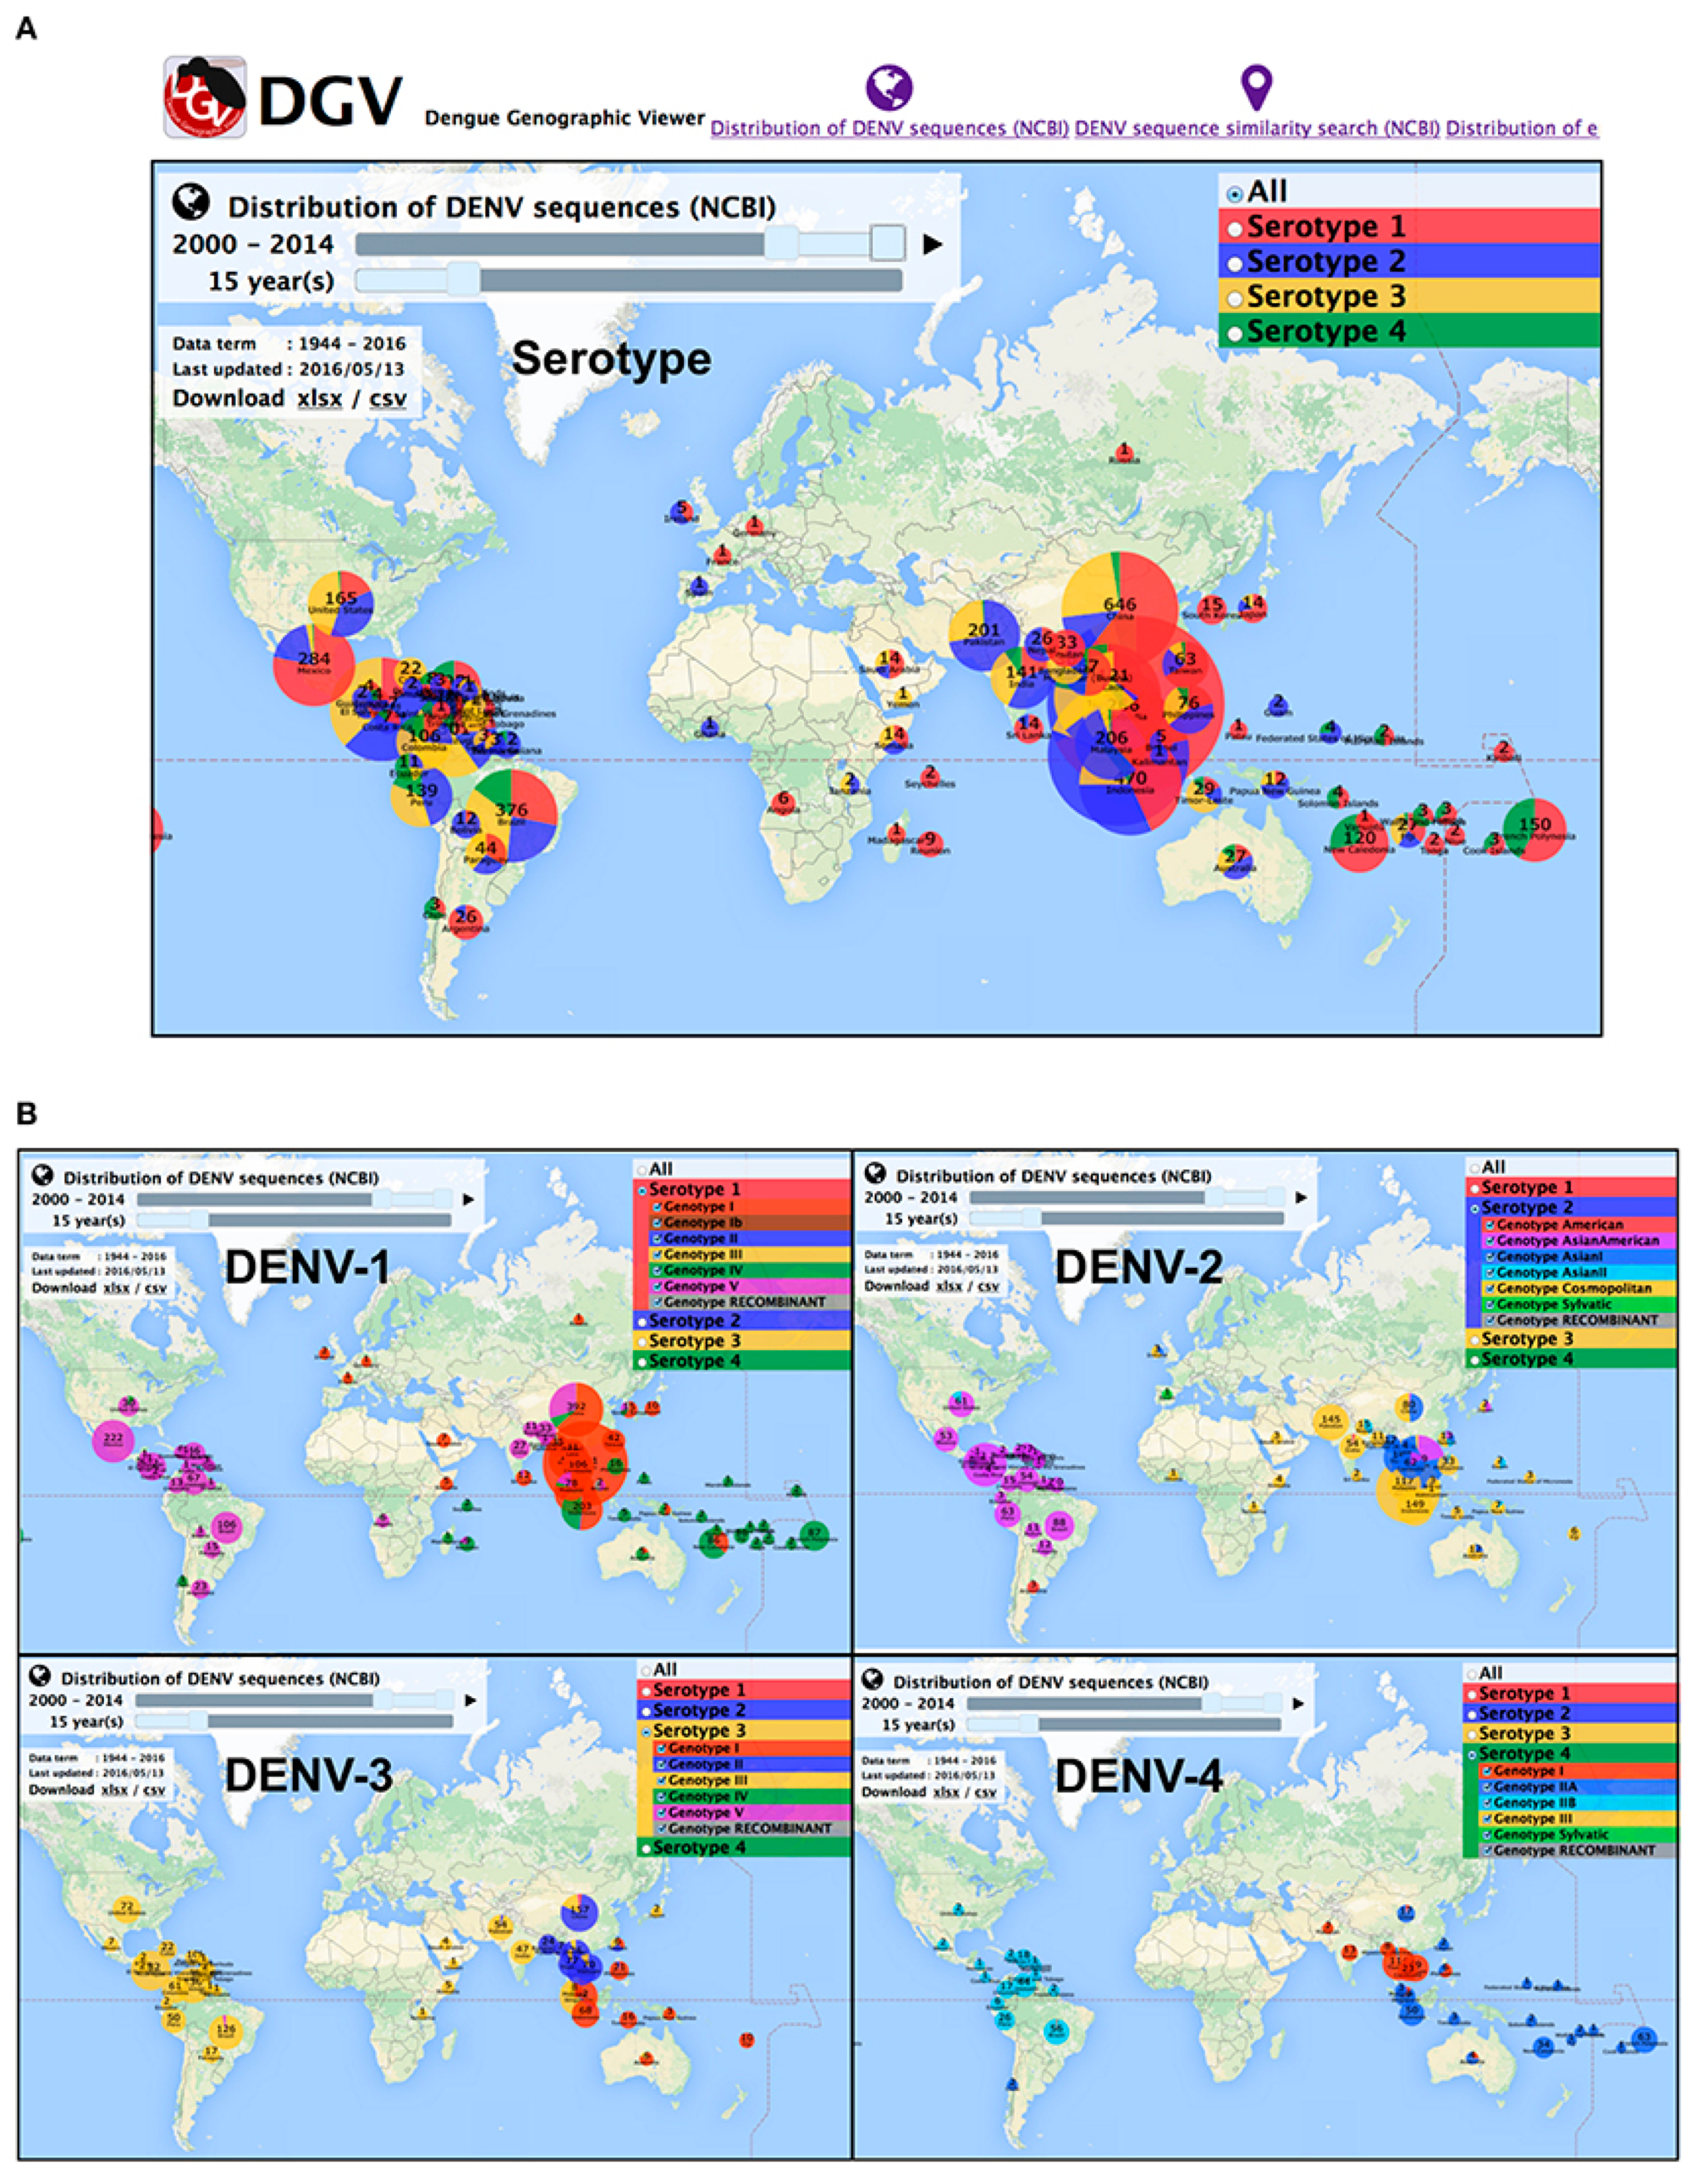
Task: Click the purple map pin icon
Action: [1256, 88]
